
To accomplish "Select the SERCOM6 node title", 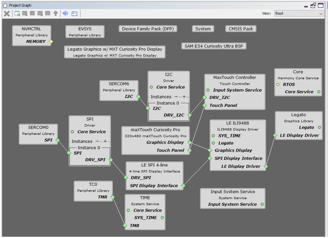I will (119, 83).
